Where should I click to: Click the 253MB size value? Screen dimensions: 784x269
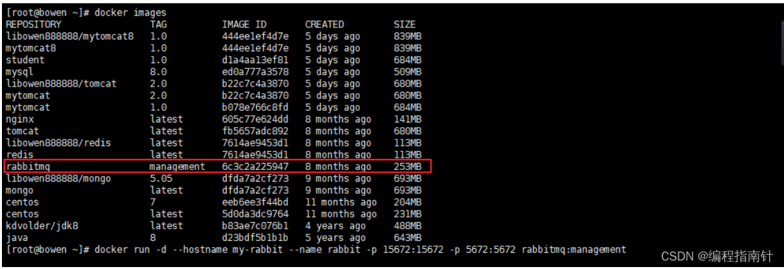point(407,167)
